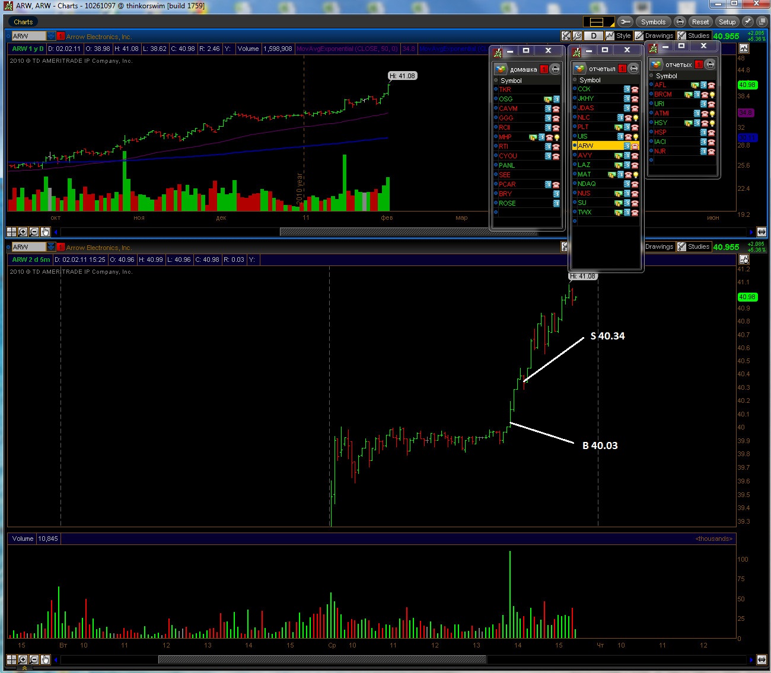Click the lower chart horizontal scrollbar
This screenshot has height=673, width=771.
point(322,659)
